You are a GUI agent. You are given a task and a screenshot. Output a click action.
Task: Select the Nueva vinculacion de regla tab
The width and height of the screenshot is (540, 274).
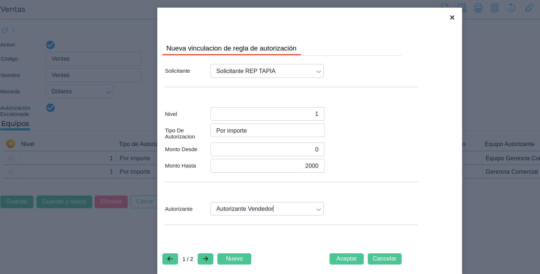[231, 48]
